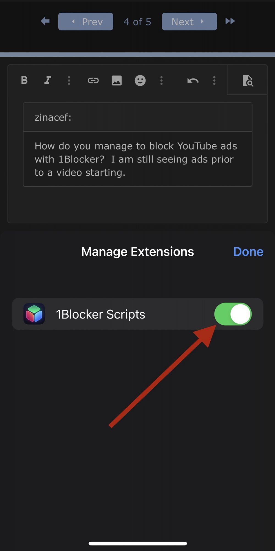
Task: Tap the 1Blocker cube app icon
Action: point(34,314)
